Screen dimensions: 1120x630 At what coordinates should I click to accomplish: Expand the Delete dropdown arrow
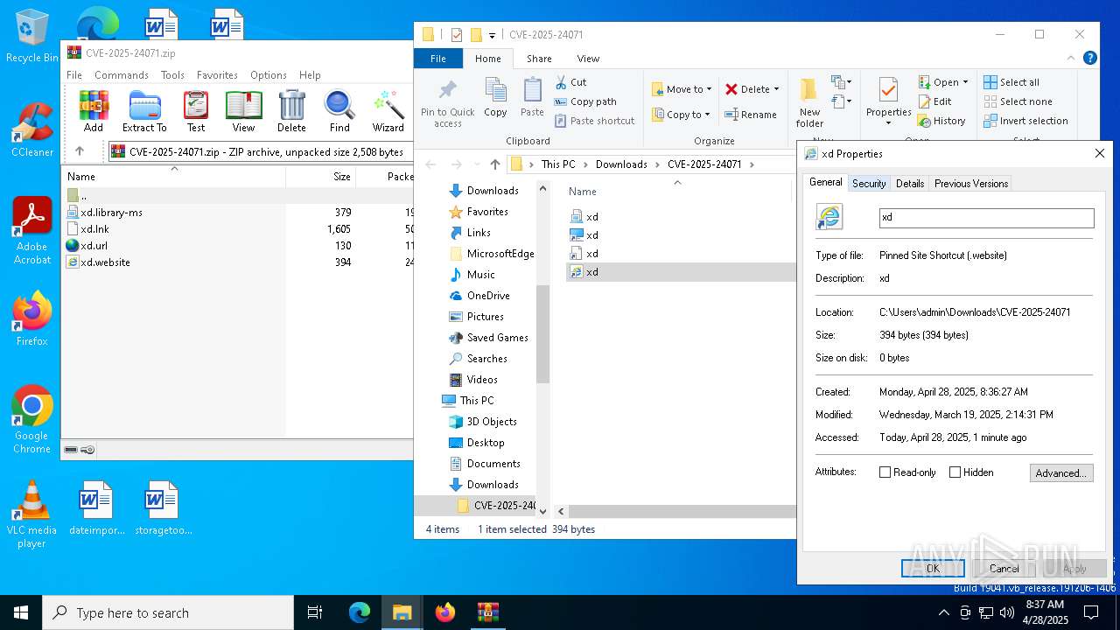(x=776, y=89)
